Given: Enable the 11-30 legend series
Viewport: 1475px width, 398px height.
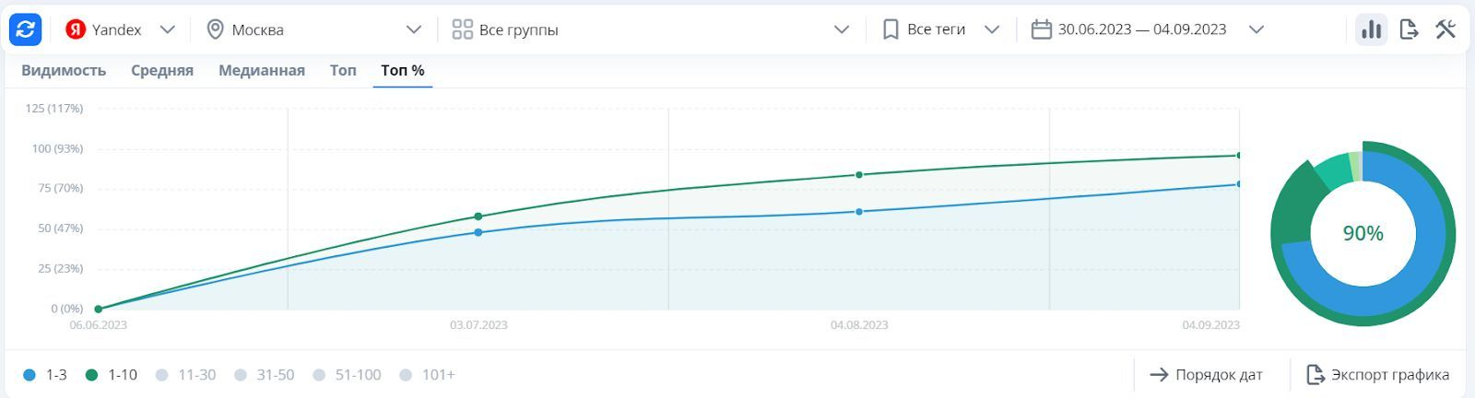Looking at the screenshot, I should [x=185, y=375].
